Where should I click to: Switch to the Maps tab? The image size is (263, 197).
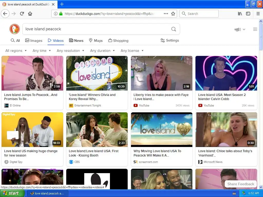click(x=96, y=40)
